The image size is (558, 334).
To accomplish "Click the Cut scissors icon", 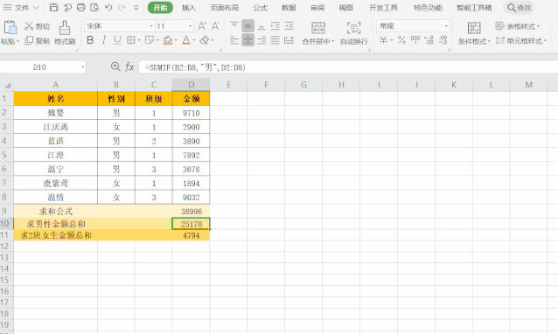I will (x=29, y=26).
